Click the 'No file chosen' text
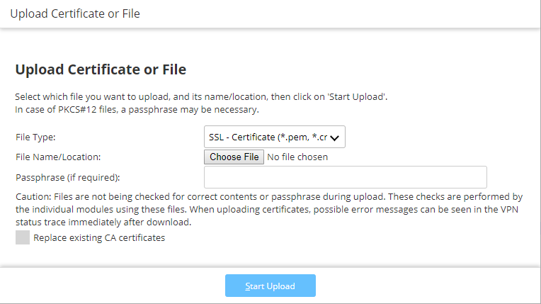541x304 pixels. click(297, 157)
